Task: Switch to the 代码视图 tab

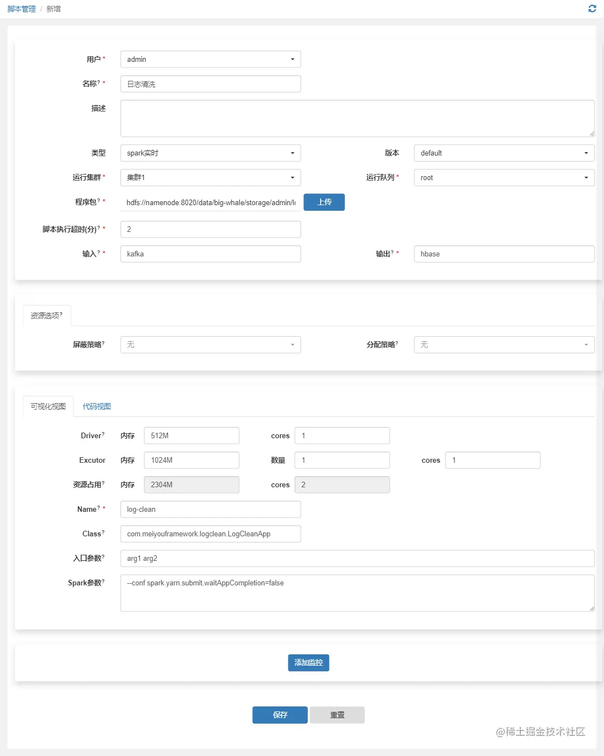Action: 96,406
